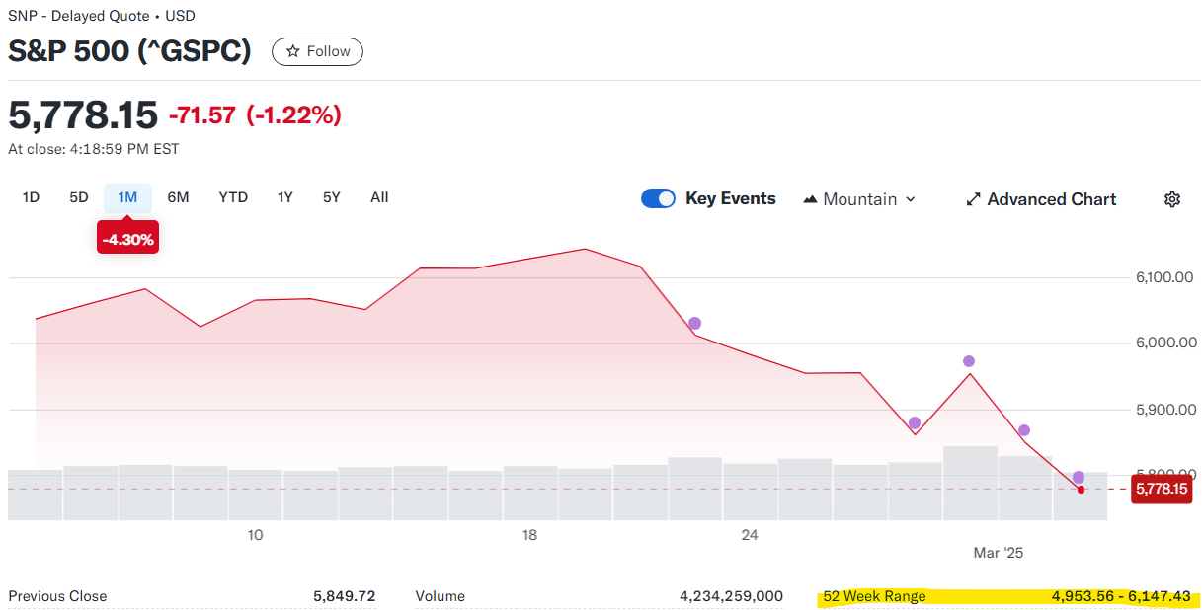The height and width of the screenshot is (610, 1203).
Task: Select the 1M time range tab
Action: [127, 197]
